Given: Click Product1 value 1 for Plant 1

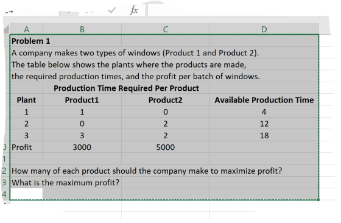Looking at the screenshot, I should [82, 112].
